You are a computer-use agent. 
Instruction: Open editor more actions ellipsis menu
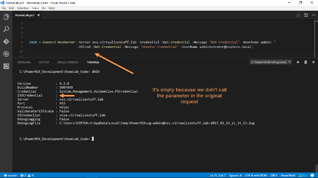tap(313, 15)
